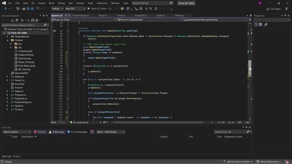The width and height of the screenshot is (292, 164).
Task: Click the New Project toolbar icon
Action: coord(18,9)
